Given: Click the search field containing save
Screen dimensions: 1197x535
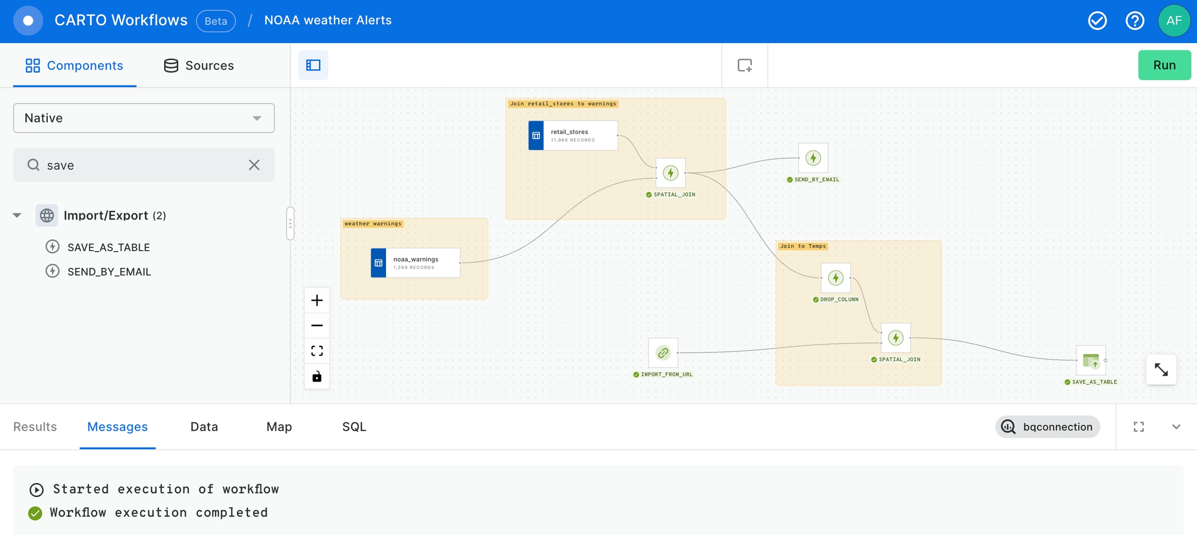Looking at the screenshot, I should [144, 165].
